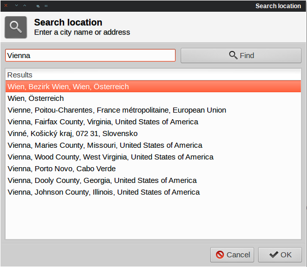The image size is (307, 267).
Task: Click the titlebar up-chevron maximize icon
Action: tap(24, 6)
